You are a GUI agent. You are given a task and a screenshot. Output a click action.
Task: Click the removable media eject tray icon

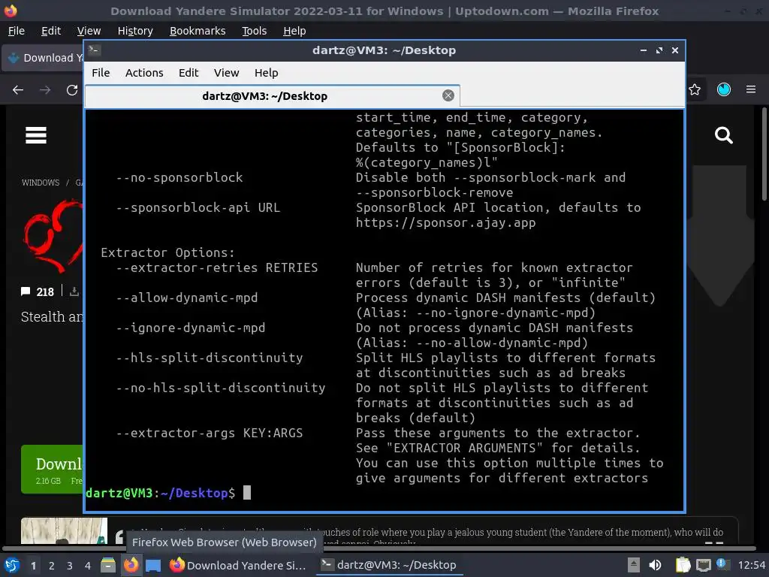coord(634,565)
